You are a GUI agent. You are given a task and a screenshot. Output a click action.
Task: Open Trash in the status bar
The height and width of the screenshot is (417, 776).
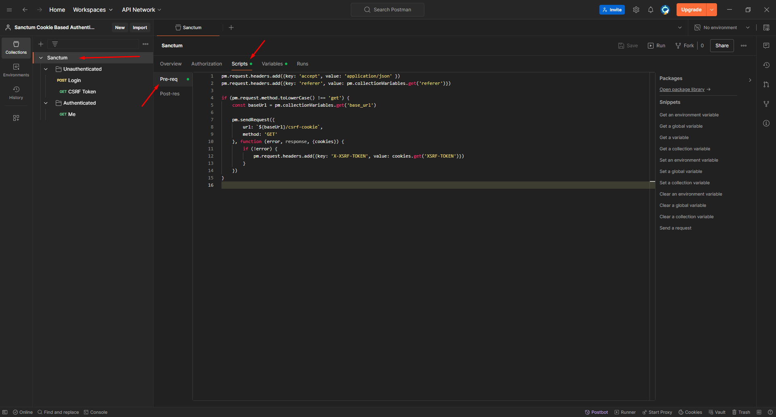pyautogui.click(x=741, y=412)
